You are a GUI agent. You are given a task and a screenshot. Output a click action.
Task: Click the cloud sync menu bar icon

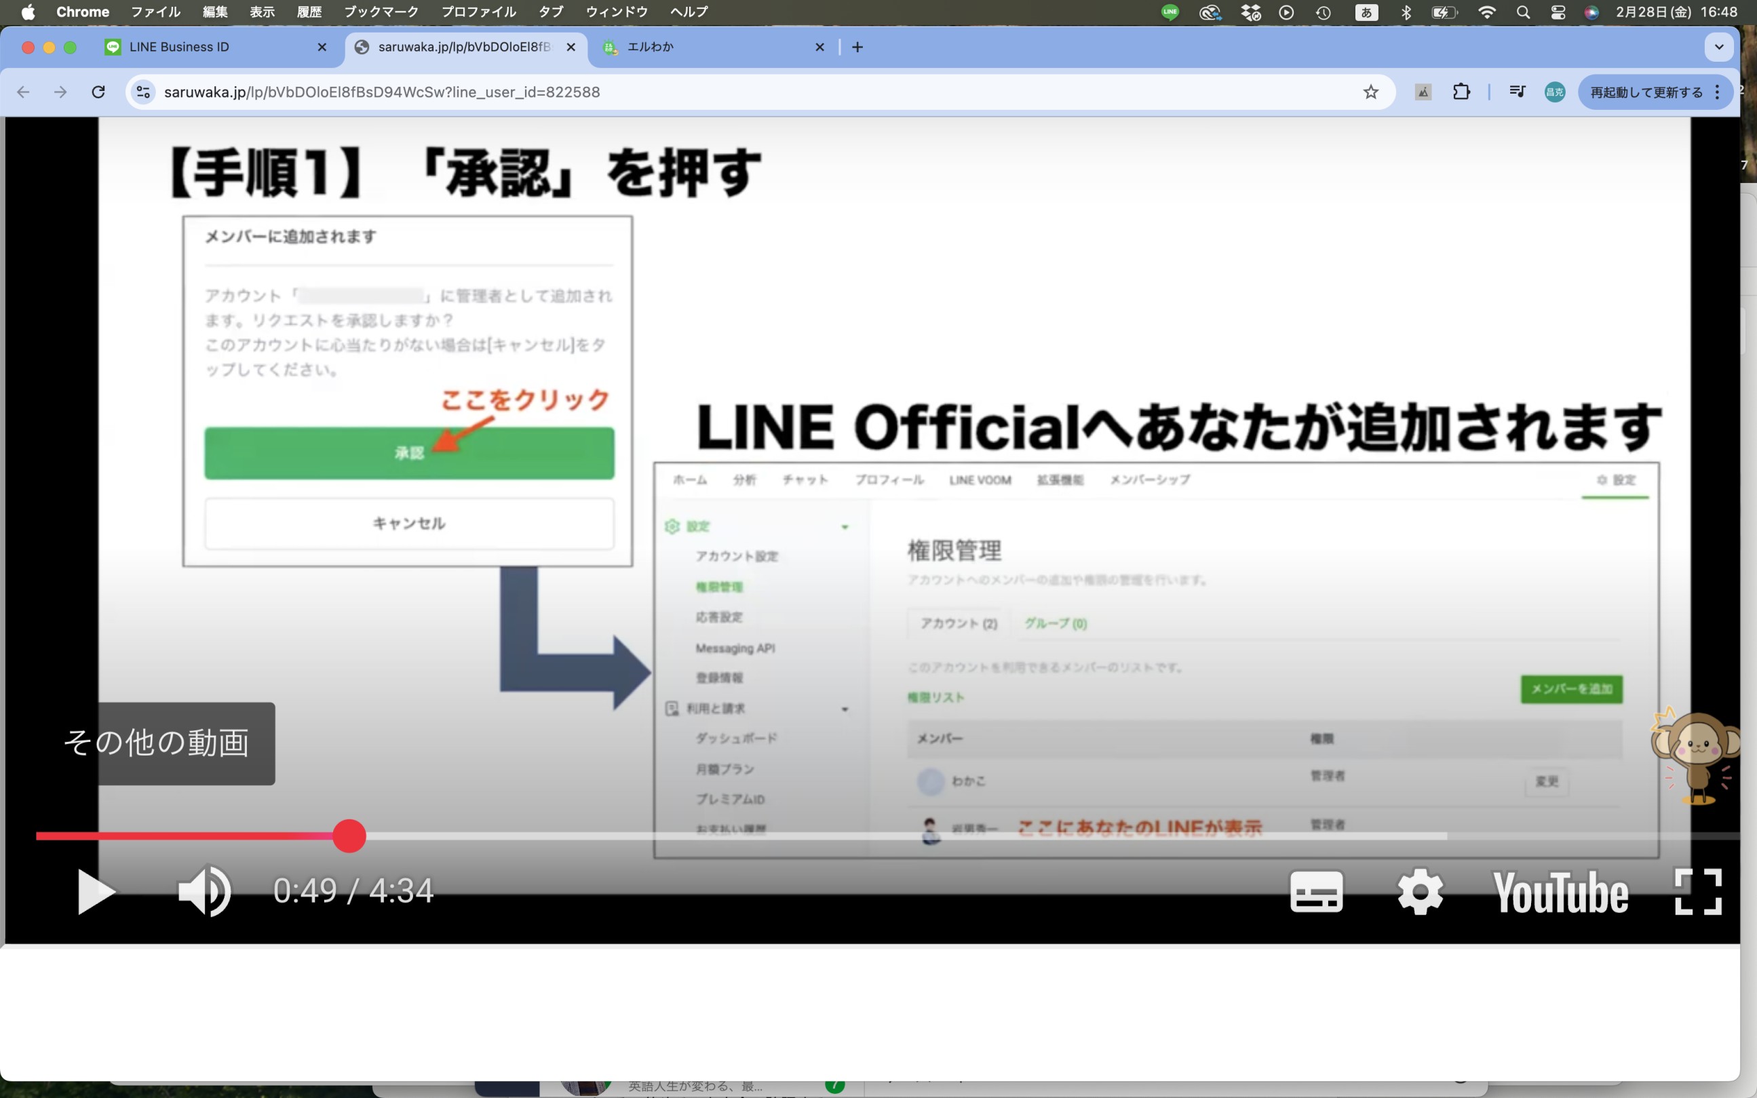pyautogui.click(x=1210, y=12)
